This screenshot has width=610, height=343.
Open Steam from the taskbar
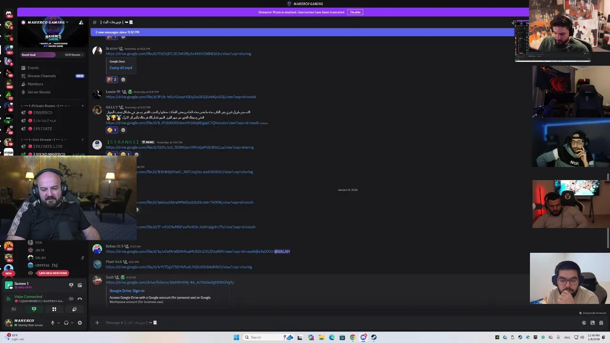374,337
